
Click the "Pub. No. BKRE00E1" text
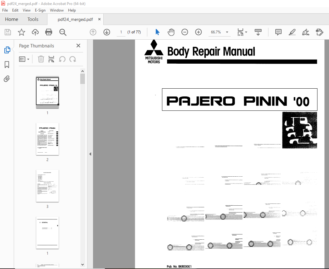coord(179,267)
